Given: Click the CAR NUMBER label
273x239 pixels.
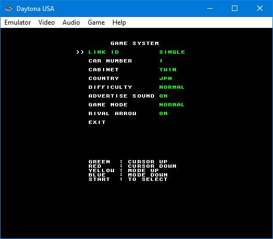Looking at the screenshot, I should click(x=110, y=61).
